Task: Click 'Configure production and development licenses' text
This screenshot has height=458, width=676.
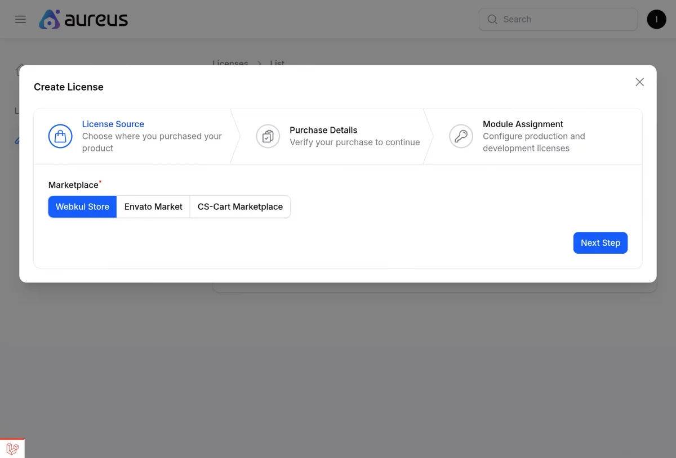Action: click(x=534, y=142)
